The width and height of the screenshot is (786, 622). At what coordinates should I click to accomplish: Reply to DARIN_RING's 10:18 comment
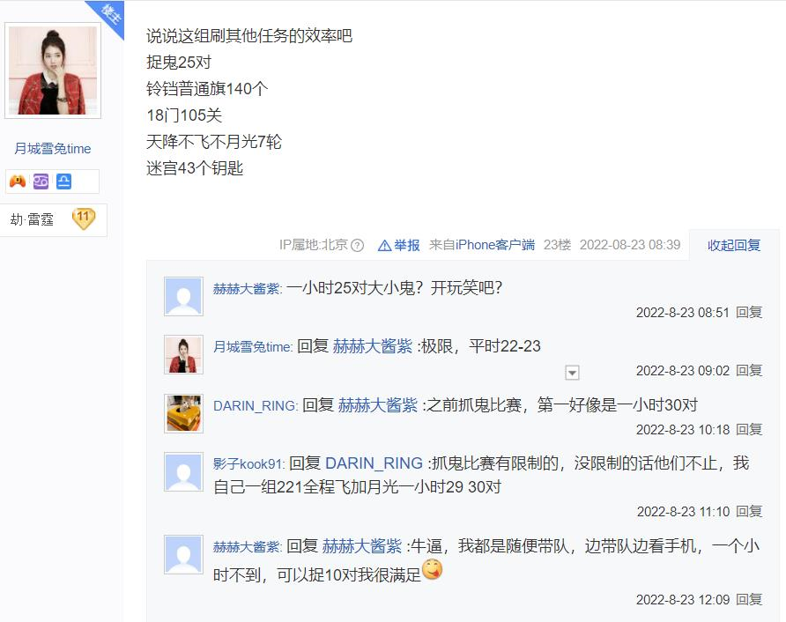pos(749,430)
